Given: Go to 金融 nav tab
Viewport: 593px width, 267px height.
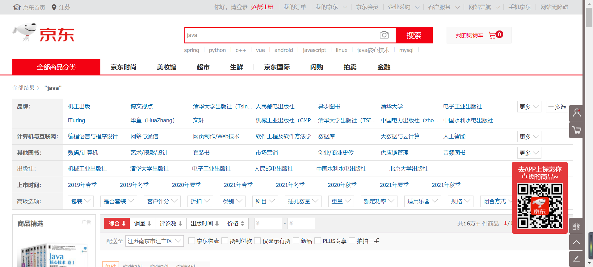Looking at the screenshot, I should 384,67.
